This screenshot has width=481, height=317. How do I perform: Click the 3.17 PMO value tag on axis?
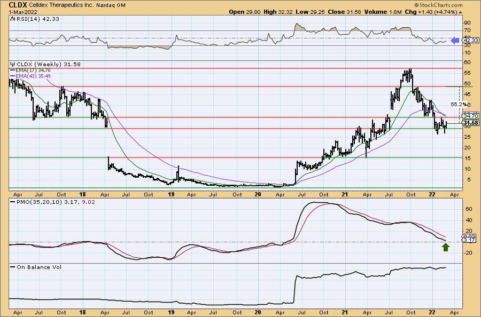[469, 240]
